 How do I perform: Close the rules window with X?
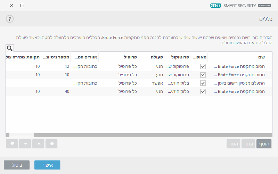pyautogui.click(x=11, y=6)
